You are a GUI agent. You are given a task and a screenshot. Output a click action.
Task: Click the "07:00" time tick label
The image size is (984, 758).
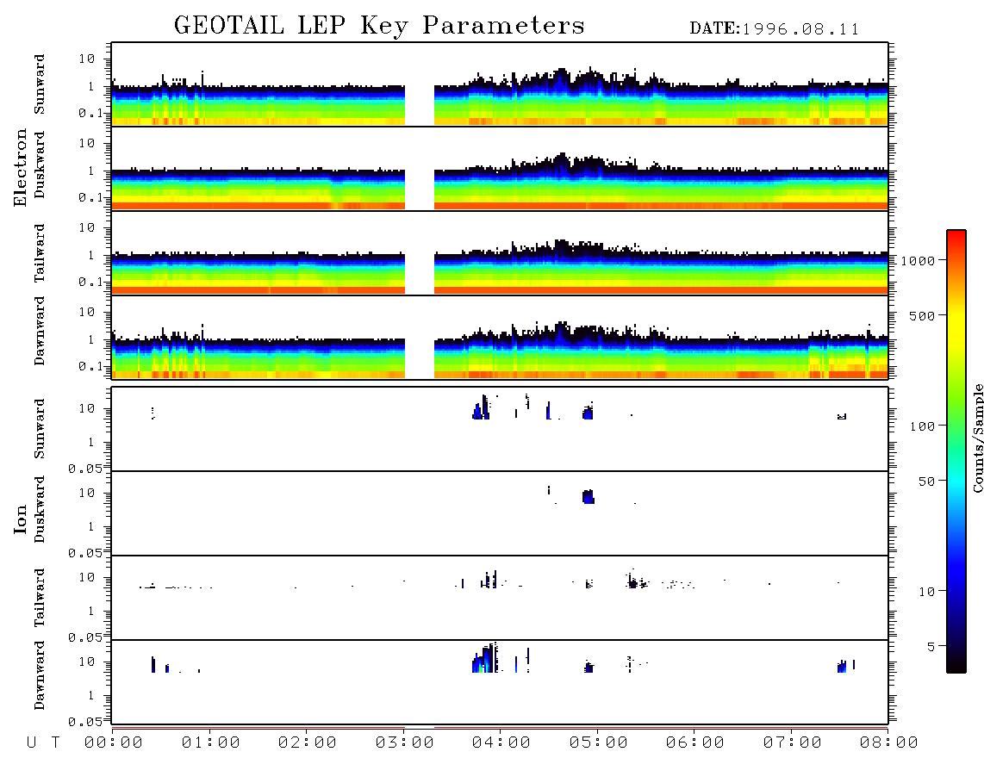pyautogui.click(x=793, y=743)
